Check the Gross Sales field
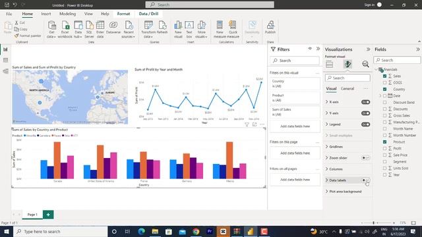 384,116
